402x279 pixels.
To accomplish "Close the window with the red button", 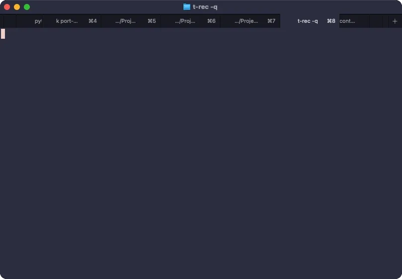I will 7,7.
